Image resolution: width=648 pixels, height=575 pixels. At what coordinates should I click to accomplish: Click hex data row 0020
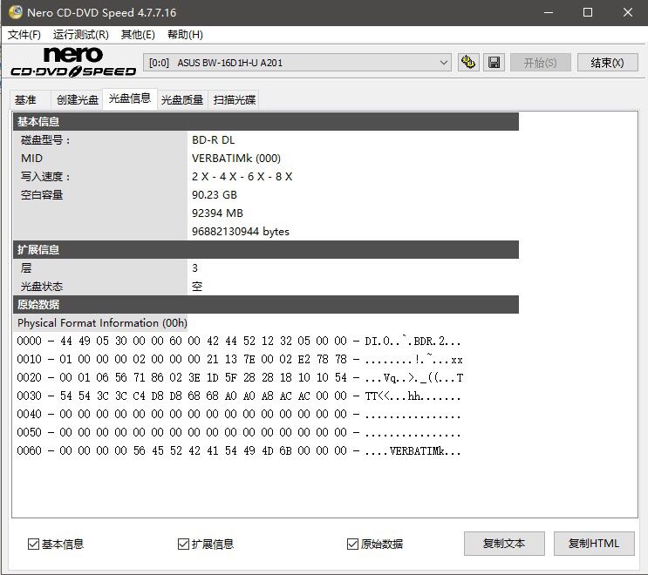coord(240,378)
